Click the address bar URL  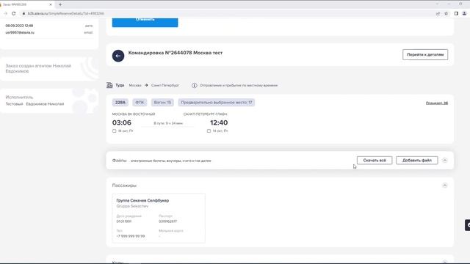(65, 13)
